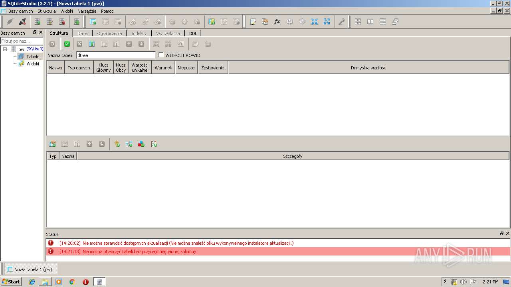
Task: Click the Szczegóły constraints column header
Action: click(x=293, y=156)
